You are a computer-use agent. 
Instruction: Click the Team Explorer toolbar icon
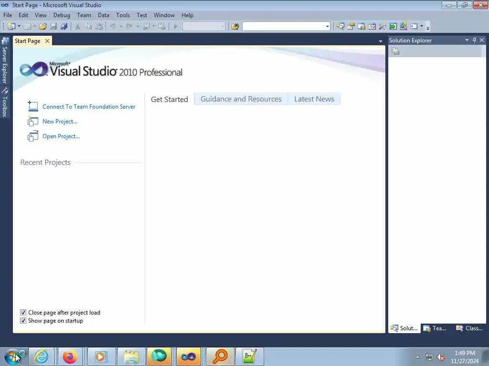pyautogui.click(x=361, y=27)
